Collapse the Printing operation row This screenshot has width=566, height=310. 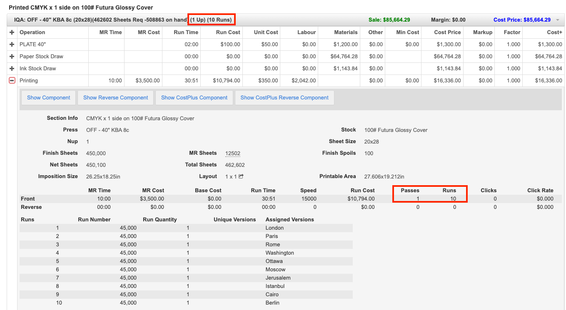point(12,81)
